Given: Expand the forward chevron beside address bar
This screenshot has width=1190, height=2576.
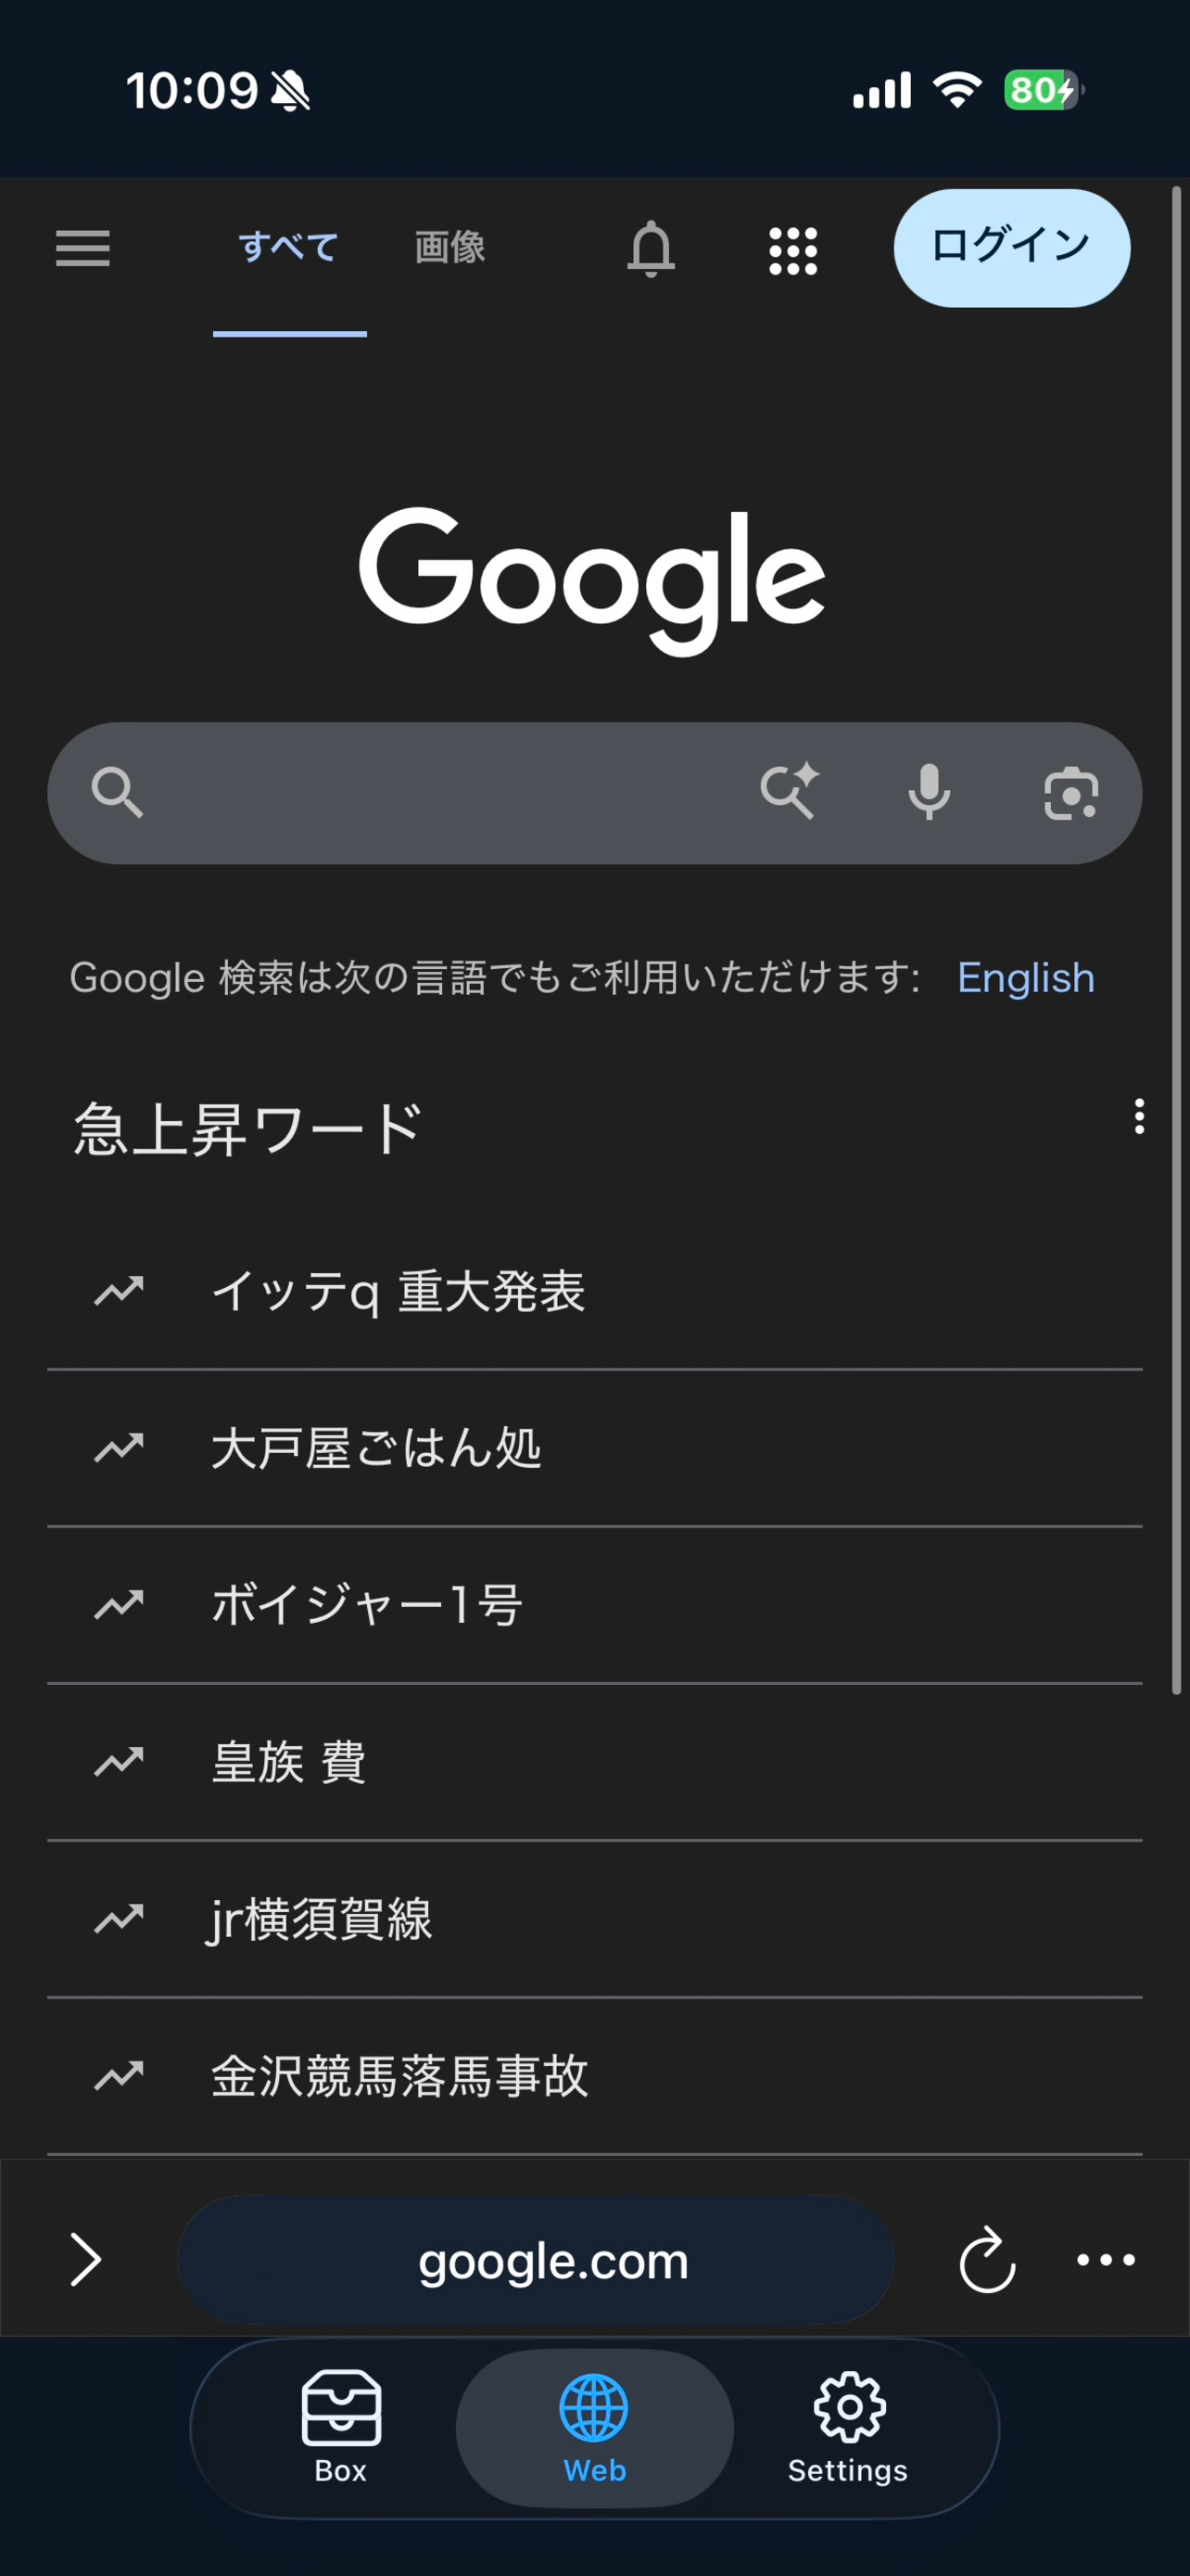Looking at the screenshot, I should click(x=86, y=2260).
